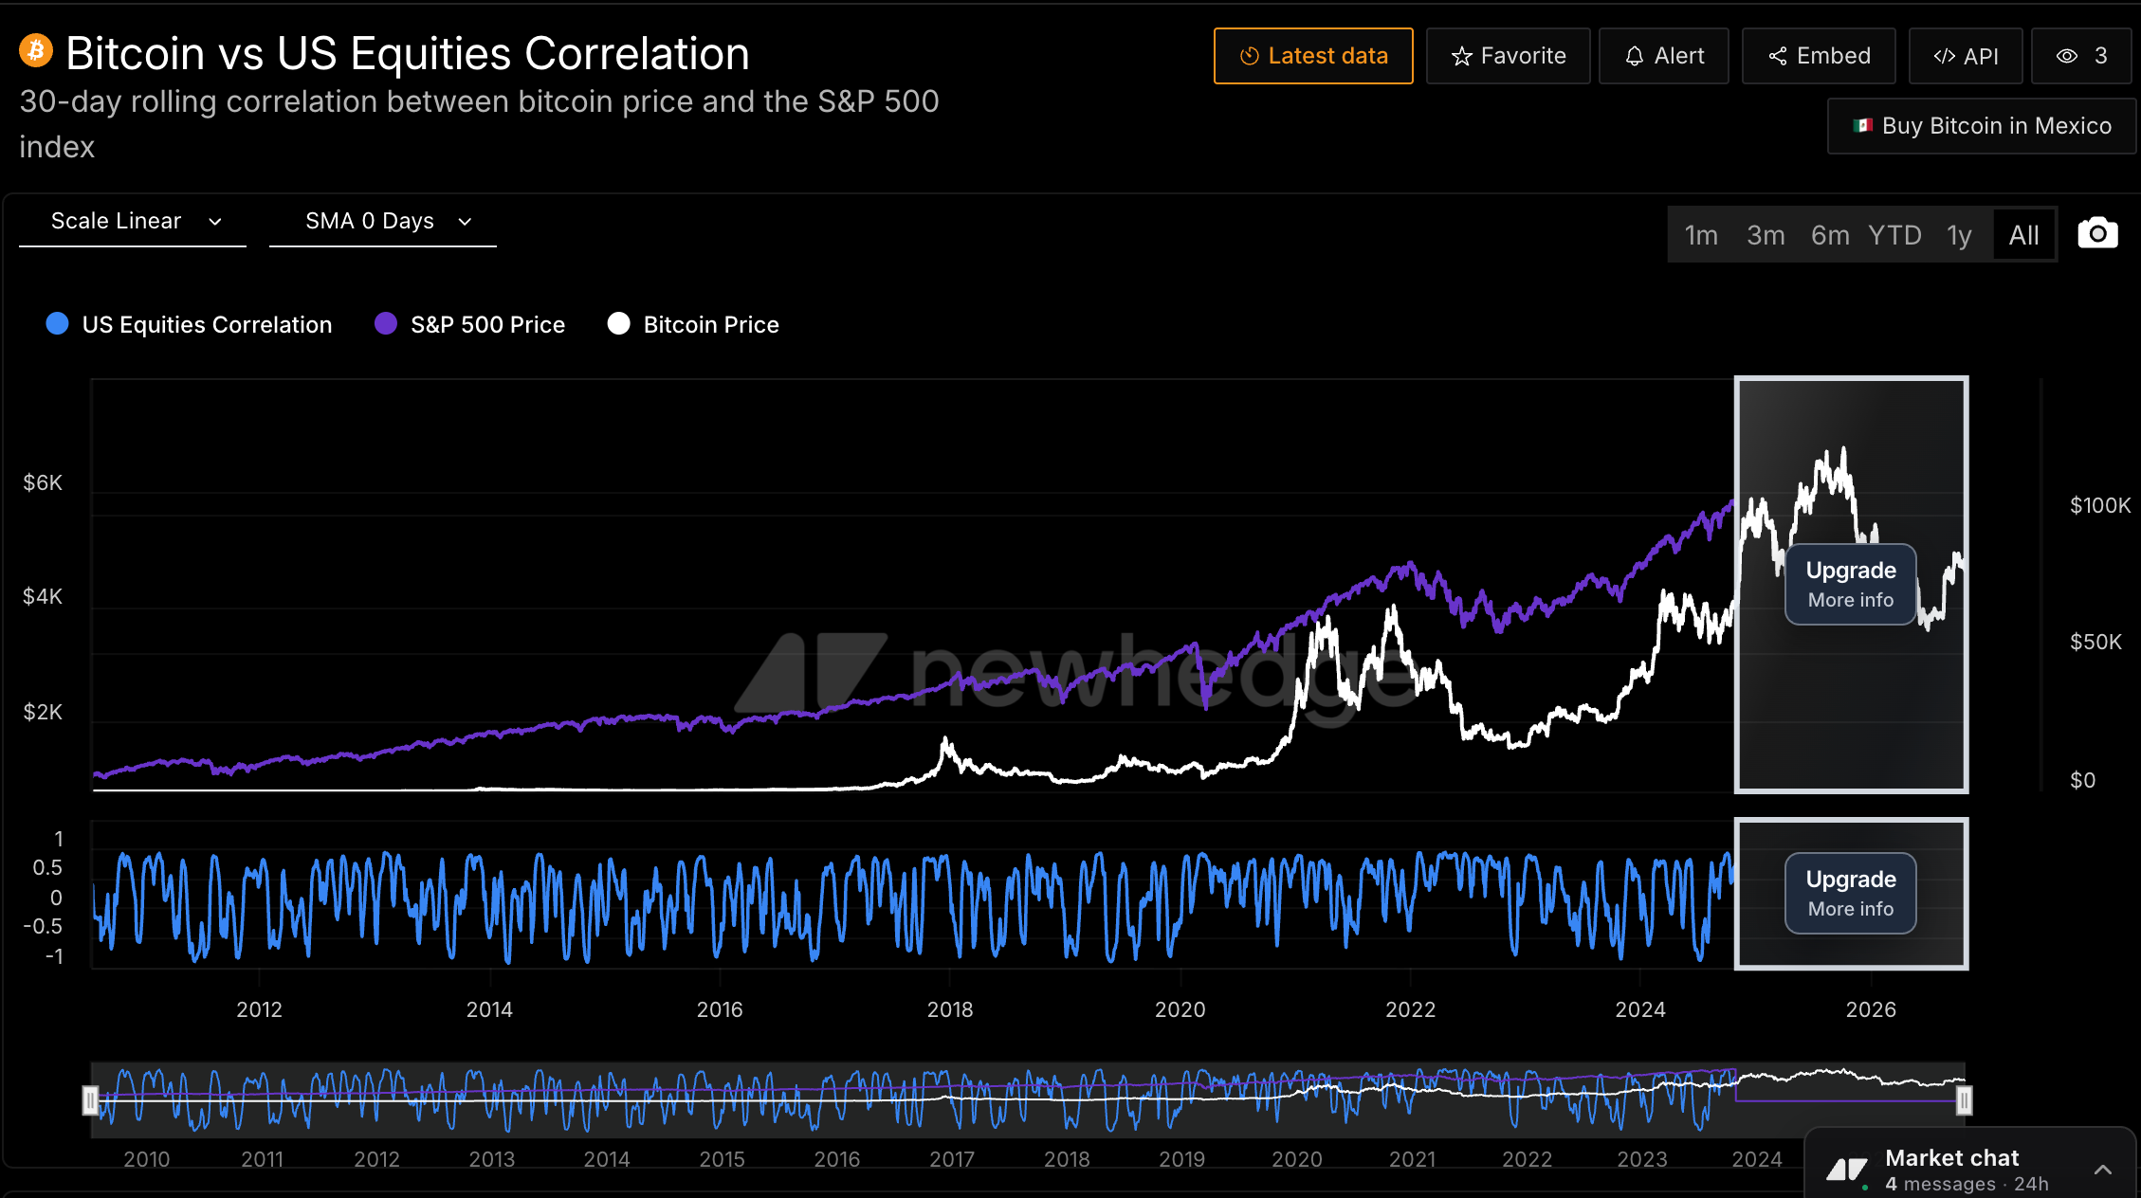Click Upgrade button on correlation chart
Image resolution: width=2141 pixels, height=1198 pixels.
1851,893
